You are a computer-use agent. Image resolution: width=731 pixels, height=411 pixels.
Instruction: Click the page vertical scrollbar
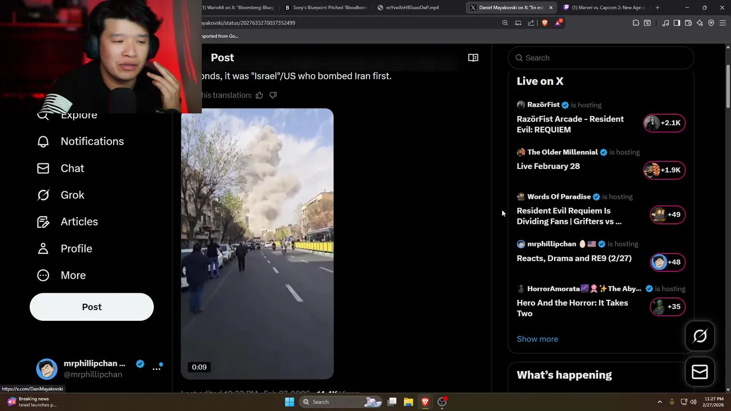point(728,86)
